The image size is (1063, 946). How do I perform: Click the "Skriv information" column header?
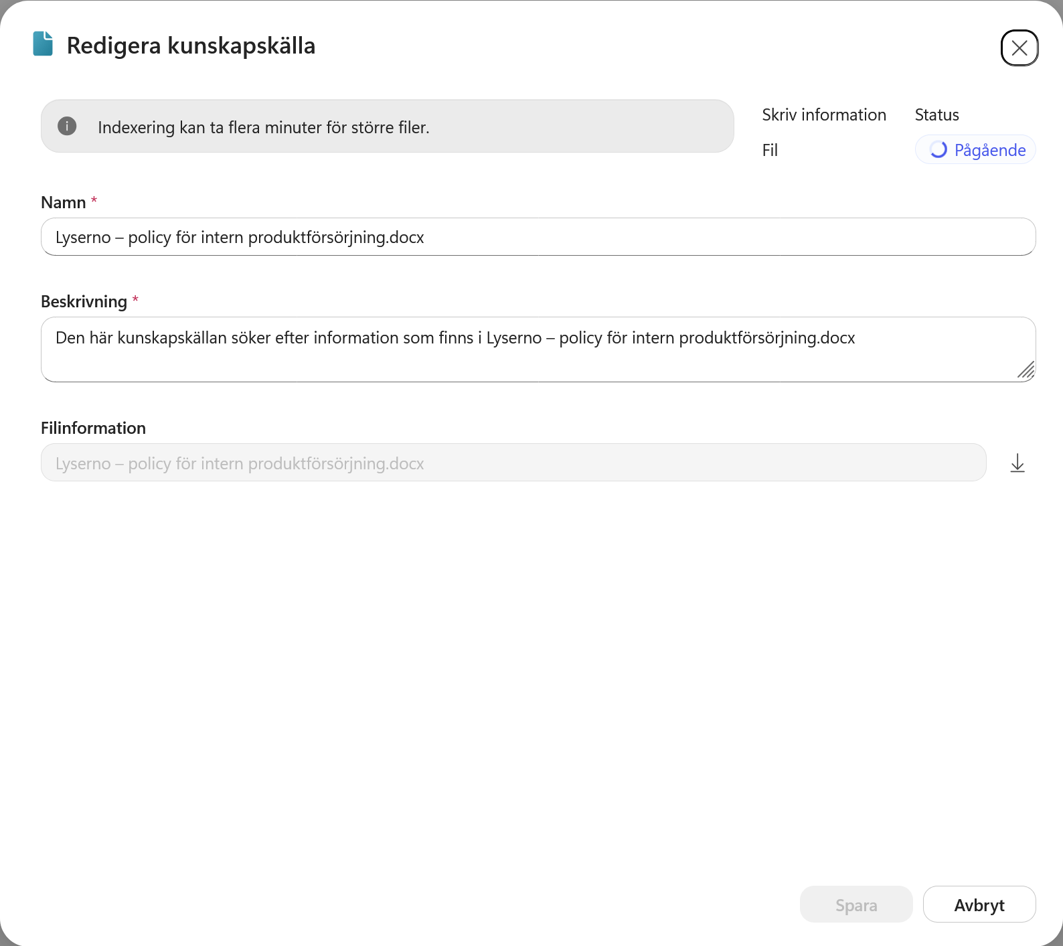tap(824, 115)
